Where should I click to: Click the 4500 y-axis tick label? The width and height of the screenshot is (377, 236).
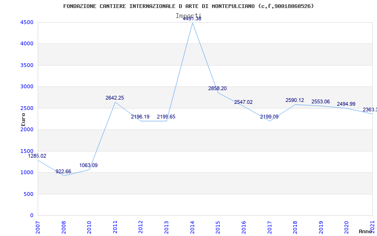27,23
